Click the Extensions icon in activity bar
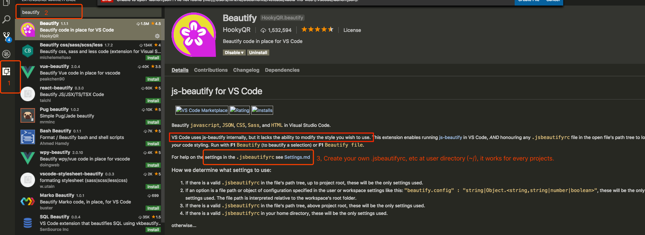The height and width of the screenshot is (235, 645). click(x=7, y=71)
